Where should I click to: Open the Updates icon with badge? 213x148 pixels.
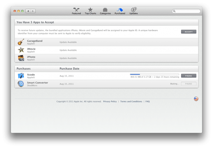click(134, 10)
